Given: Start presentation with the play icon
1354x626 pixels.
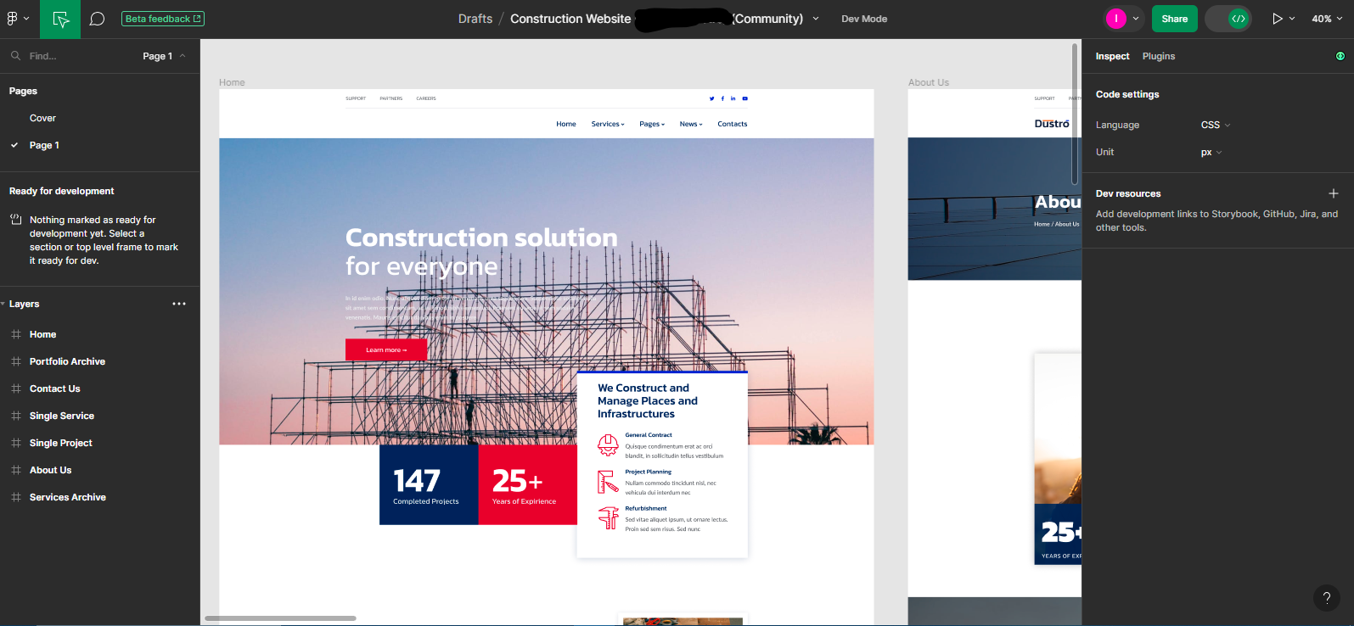Looking at the screenshot, I should 1277,19.
